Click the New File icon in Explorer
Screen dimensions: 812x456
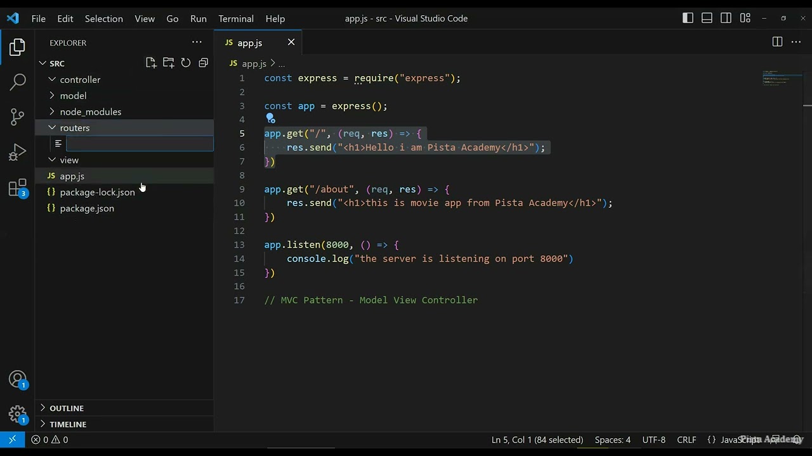(x=151, y=63)
